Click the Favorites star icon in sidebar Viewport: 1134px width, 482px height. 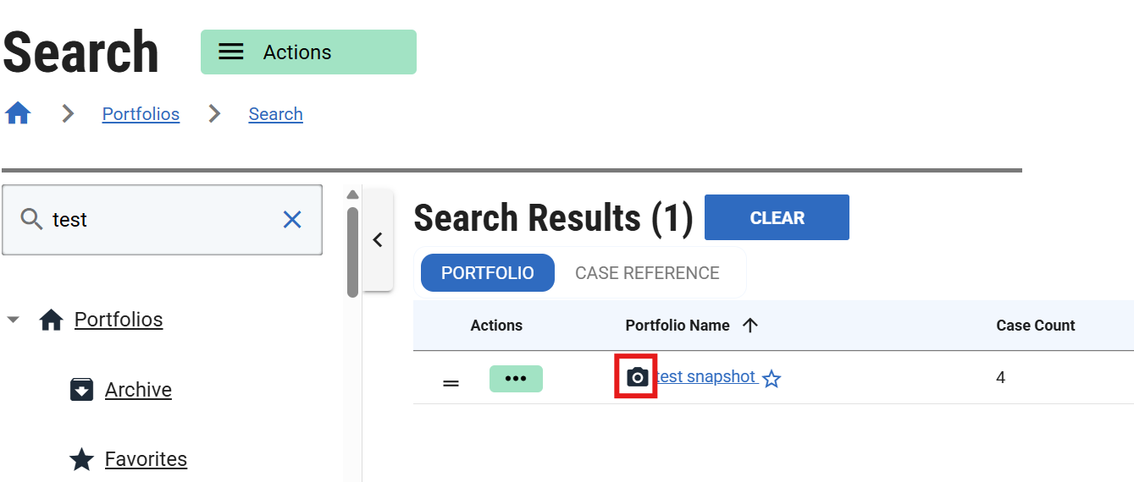coord(81,459)
